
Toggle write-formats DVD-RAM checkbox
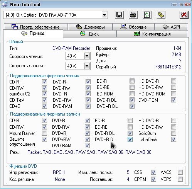[x=87, y=146]
